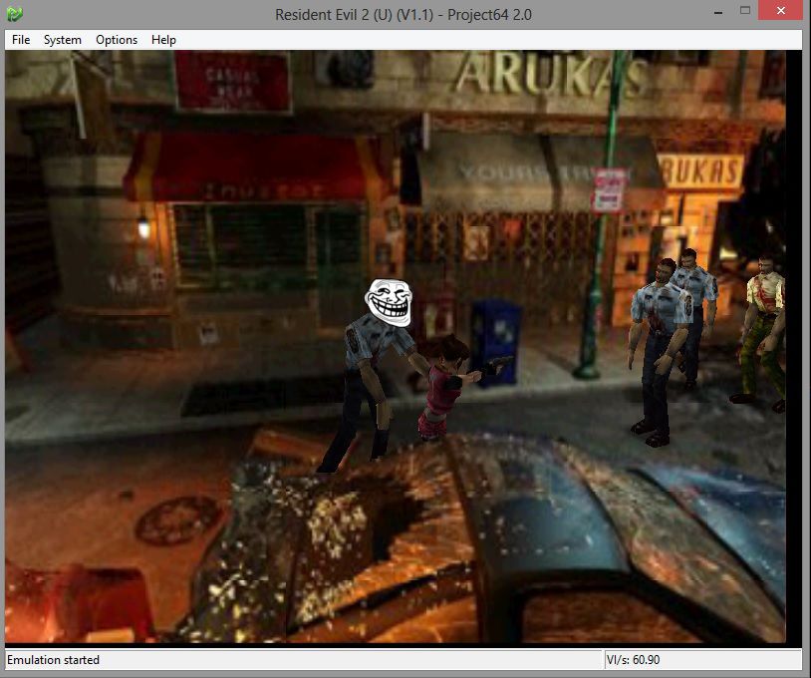Click the Project64 app icon in title bar
Screen dimensions: 811x678
pos(15,14)
